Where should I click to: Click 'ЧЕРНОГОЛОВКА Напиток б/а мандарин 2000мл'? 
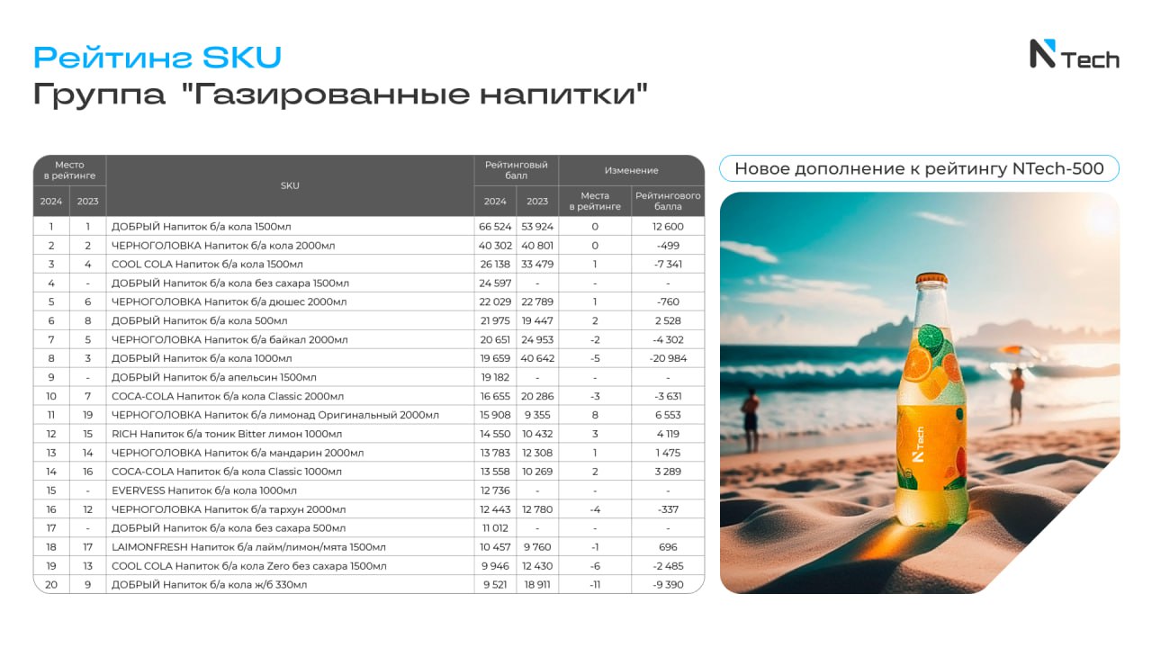pyautogui.click(x=237, y=454)
